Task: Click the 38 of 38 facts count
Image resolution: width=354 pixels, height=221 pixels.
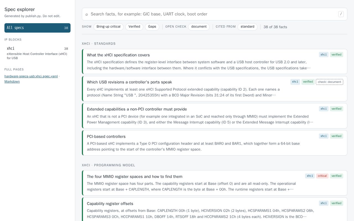Action: point(275,27)
